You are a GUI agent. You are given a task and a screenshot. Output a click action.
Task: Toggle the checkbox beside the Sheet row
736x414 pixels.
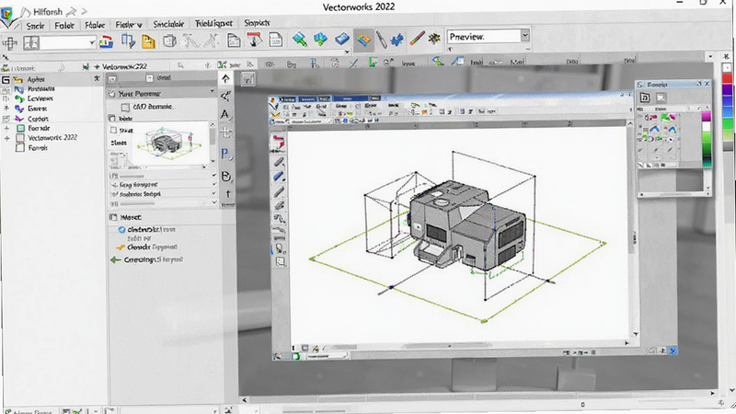[x=113, y=130]
